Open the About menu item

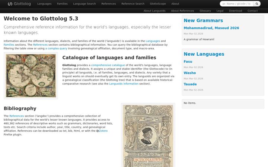[x=175, y=4]
